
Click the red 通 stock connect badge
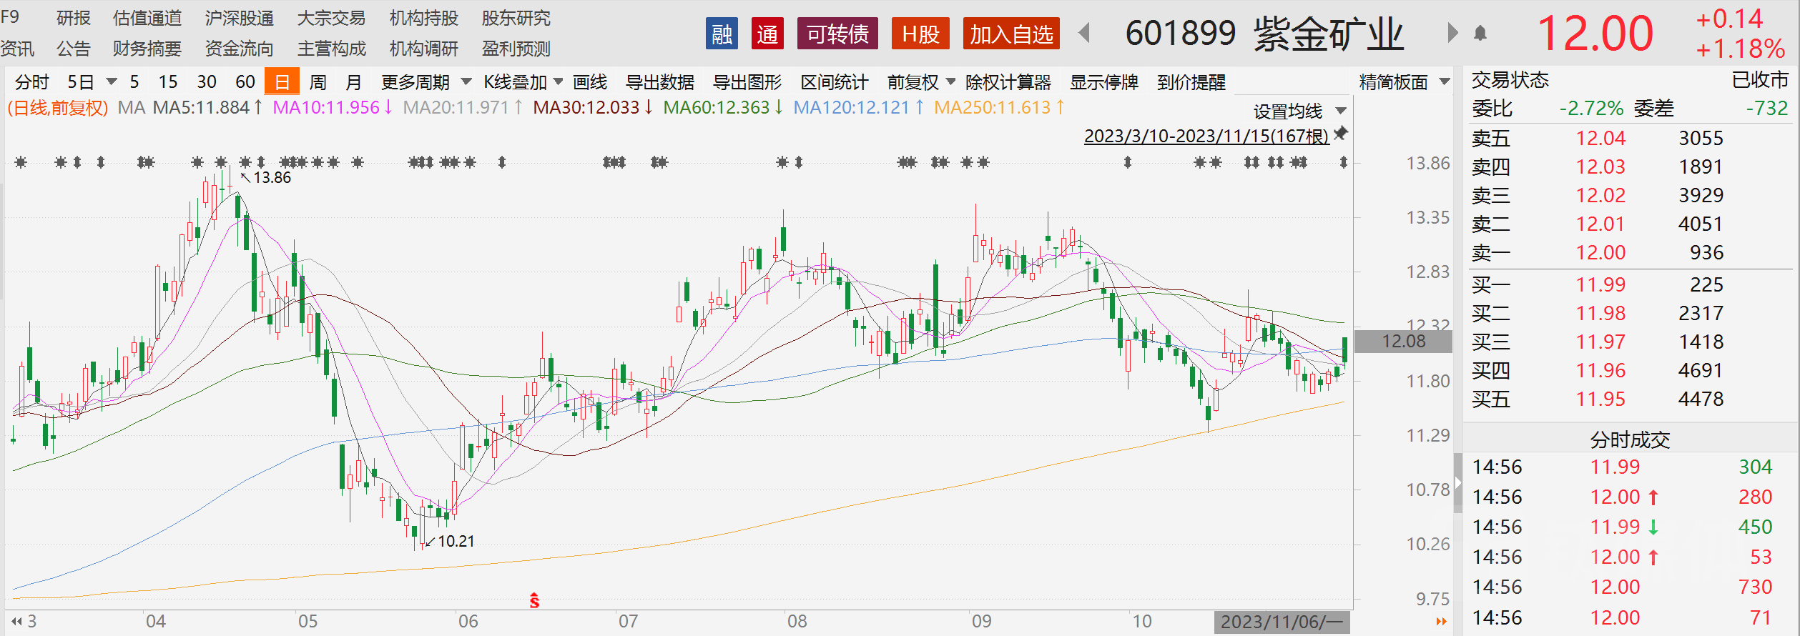click(767, 34)
